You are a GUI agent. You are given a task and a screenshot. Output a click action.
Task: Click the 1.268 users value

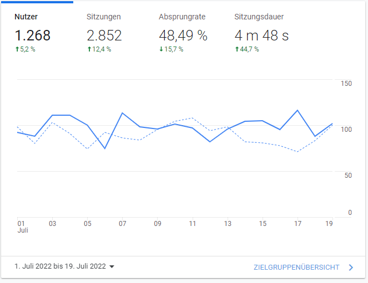[x=32, y=36]
